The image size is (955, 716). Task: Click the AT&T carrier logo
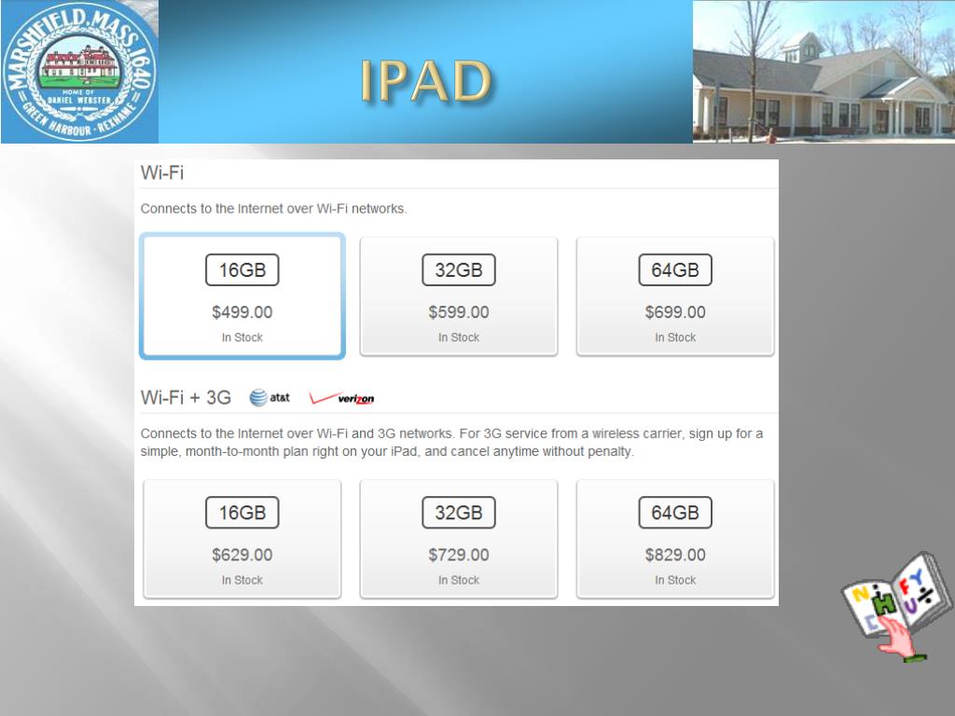[x=270, y=397]
